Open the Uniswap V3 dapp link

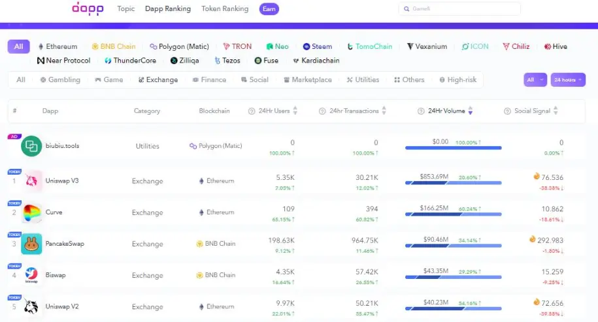(x=62, y=181)
